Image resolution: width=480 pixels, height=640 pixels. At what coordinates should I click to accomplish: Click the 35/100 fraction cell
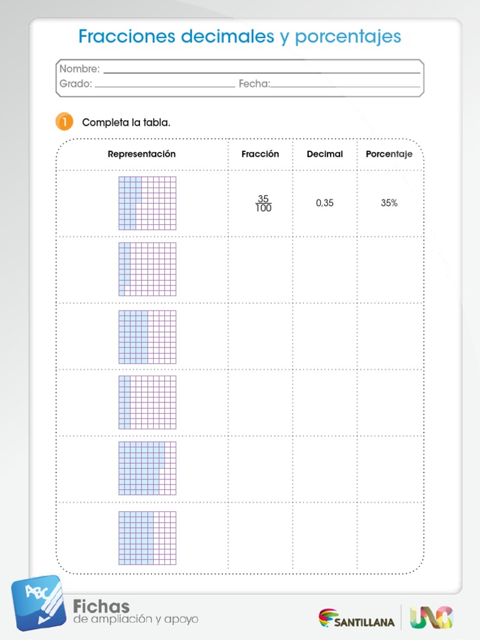[263, 203]
